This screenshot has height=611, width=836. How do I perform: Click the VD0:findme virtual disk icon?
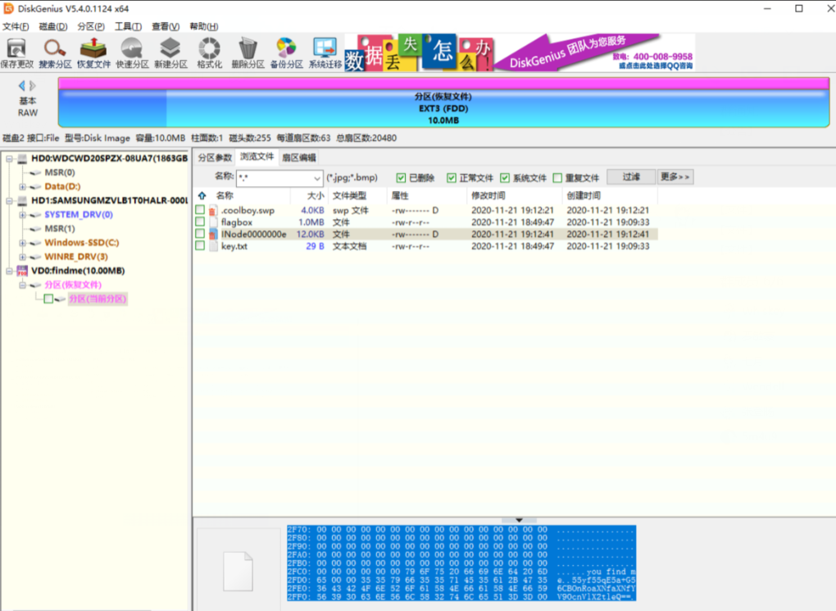[x=22, y=271]
